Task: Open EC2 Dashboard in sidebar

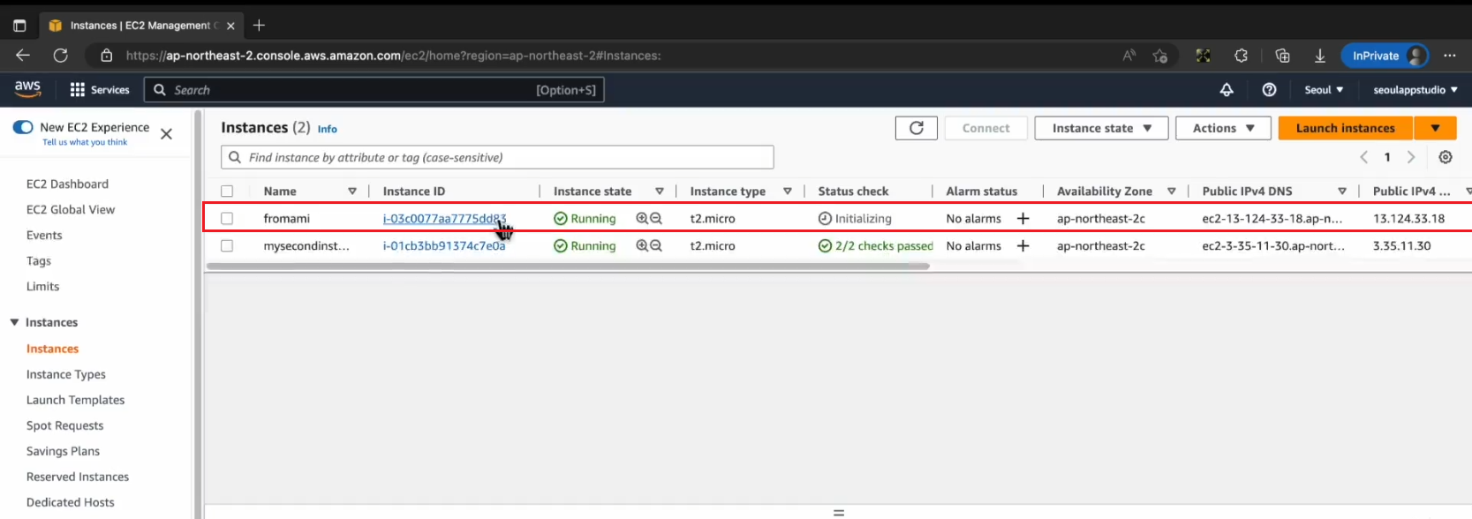Action: (67, 184)
